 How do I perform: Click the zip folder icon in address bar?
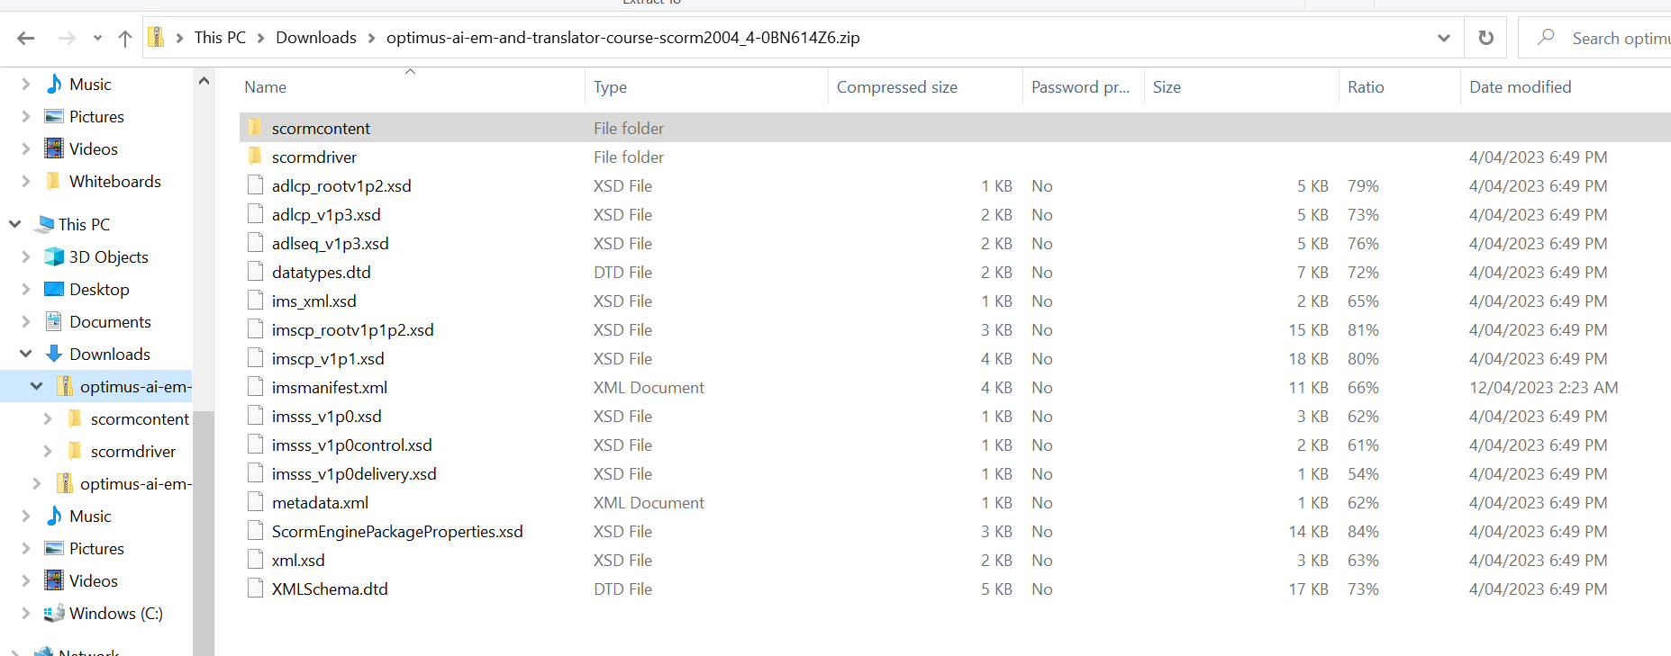pyautogui.click(x=156, y=37)
